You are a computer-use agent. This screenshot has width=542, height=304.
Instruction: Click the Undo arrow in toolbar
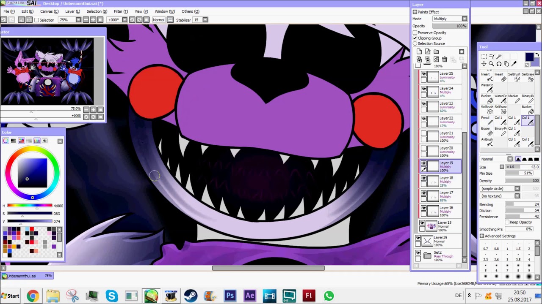(4, 20)
